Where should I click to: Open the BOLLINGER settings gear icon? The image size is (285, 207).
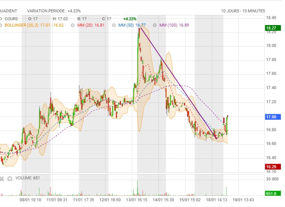pyautogui.click(x=1, y=25)
